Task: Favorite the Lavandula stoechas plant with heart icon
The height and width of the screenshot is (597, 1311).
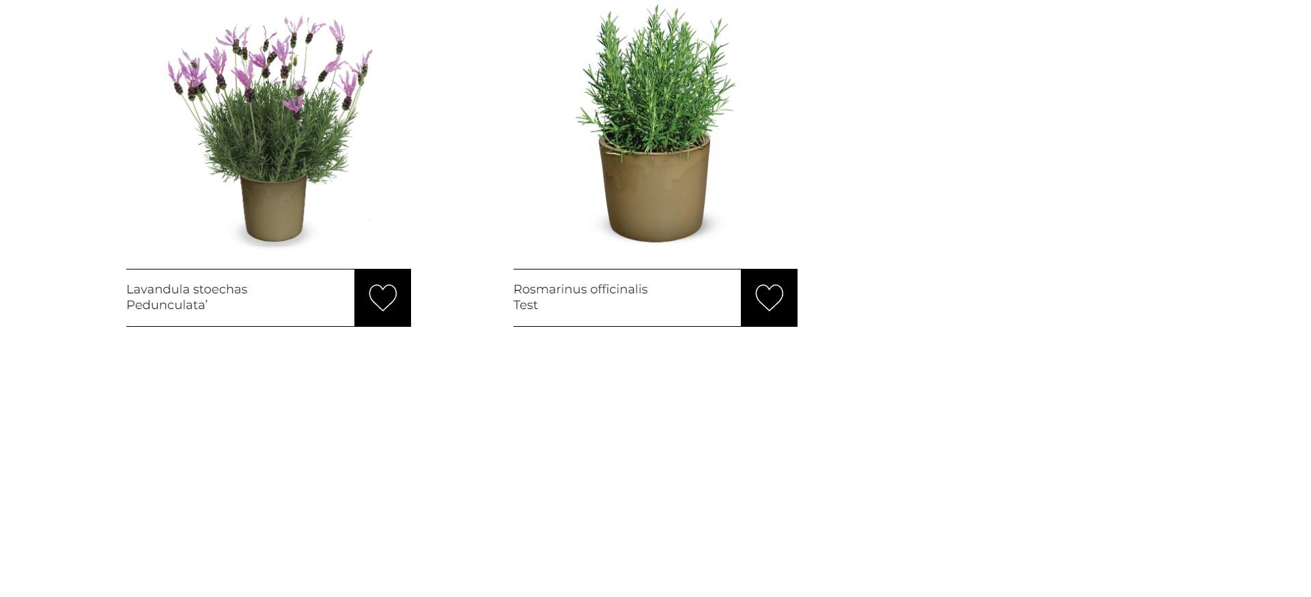Action: pyautogui.click(x=382, y=297)
